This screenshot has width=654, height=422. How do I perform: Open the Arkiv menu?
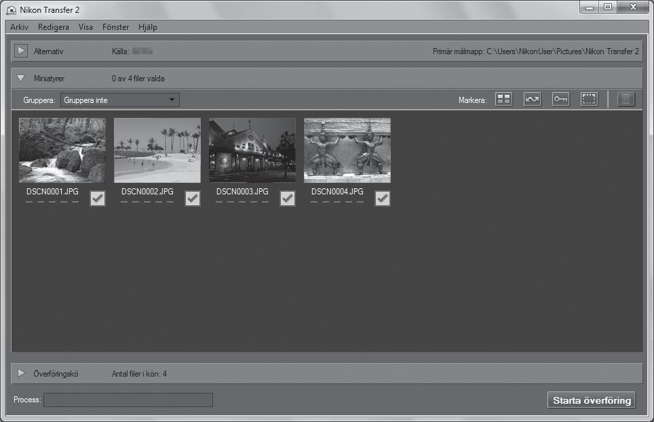(19, 27)
